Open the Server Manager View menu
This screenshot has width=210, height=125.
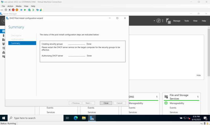point(195,21)
